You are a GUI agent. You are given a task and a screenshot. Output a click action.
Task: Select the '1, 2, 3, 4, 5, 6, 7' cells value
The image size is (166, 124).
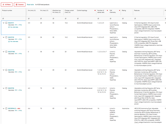102,52
